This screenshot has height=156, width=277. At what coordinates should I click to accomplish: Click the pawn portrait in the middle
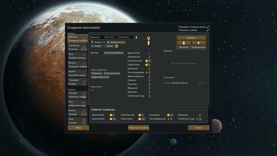click(148, 40)
